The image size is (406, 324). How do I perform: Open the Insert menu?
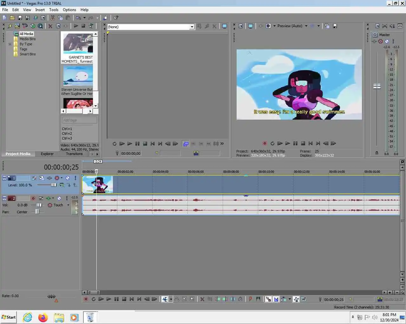(40, 10)
